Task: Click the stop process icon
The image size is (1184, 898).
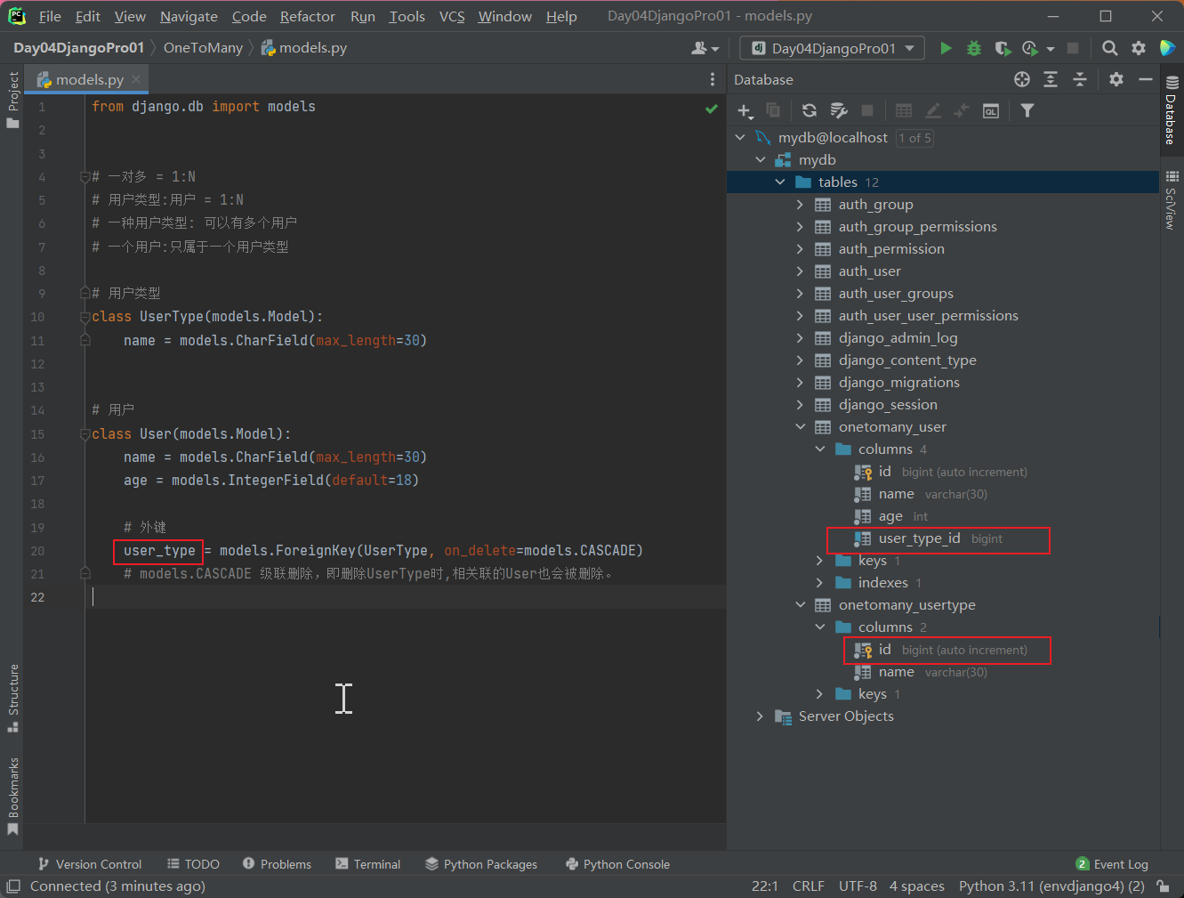Action: 1073,48
